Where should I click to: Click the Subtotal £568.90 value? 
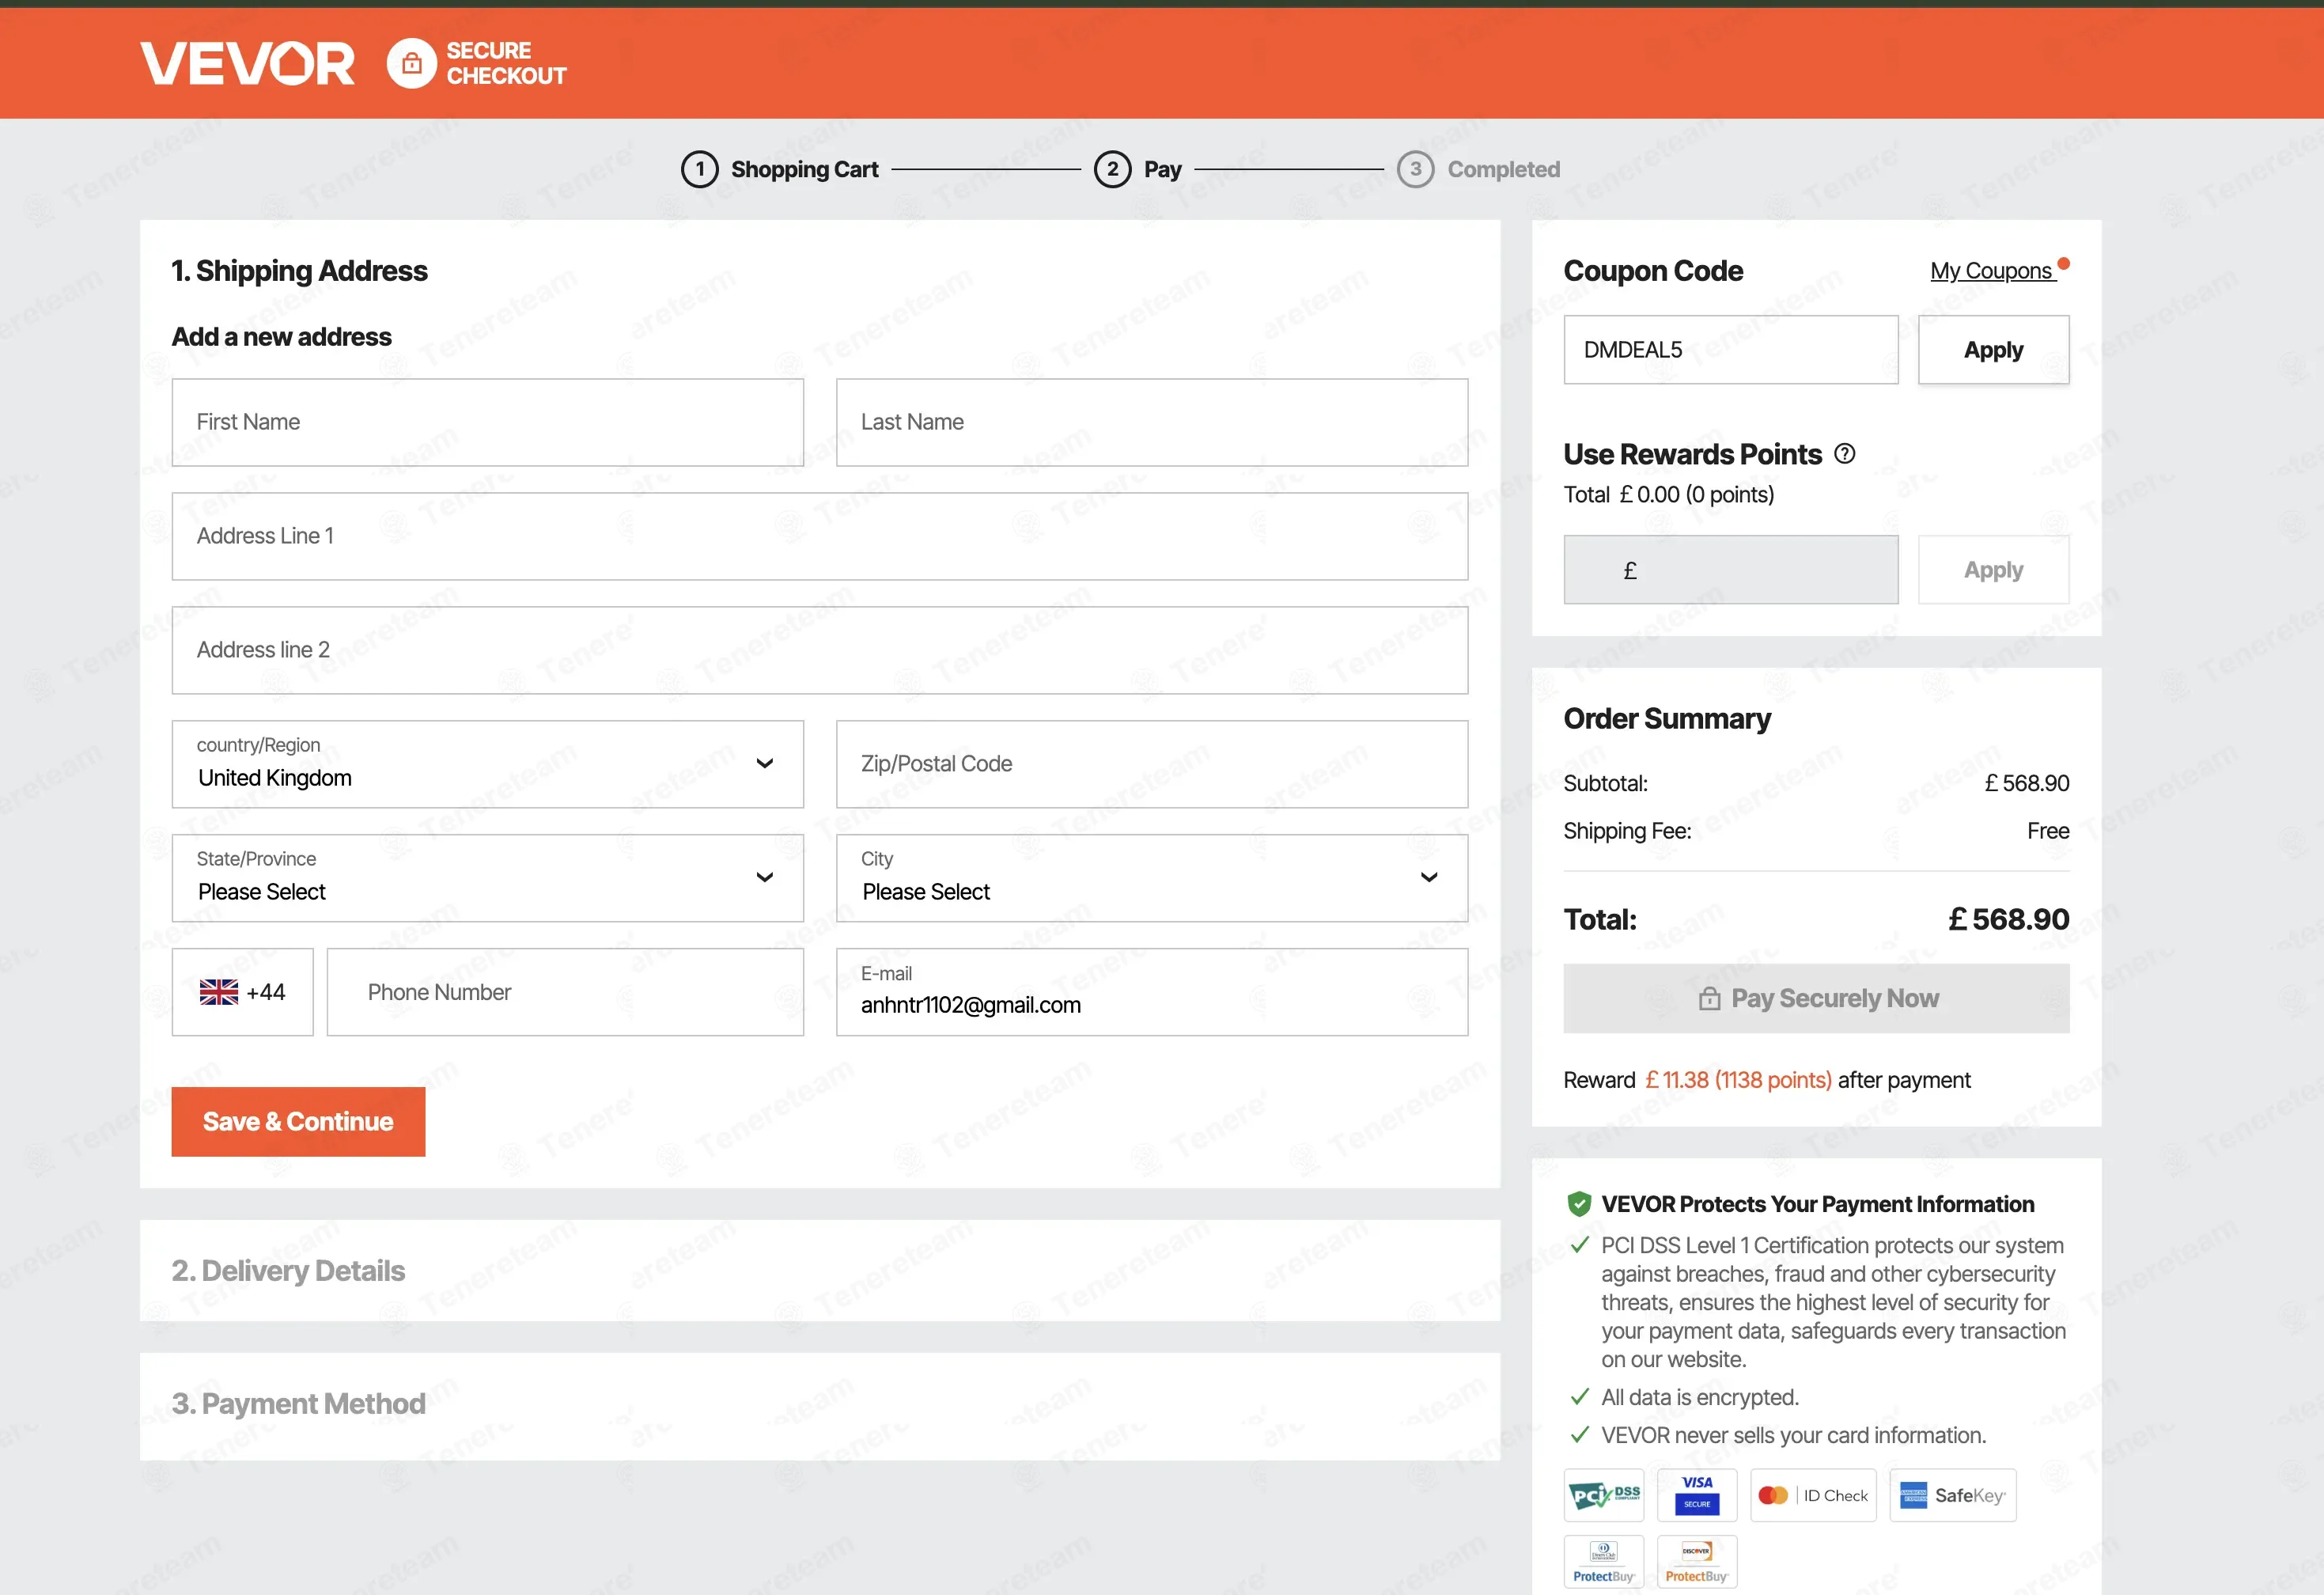pyautogui.click(x=2026, y=783)
